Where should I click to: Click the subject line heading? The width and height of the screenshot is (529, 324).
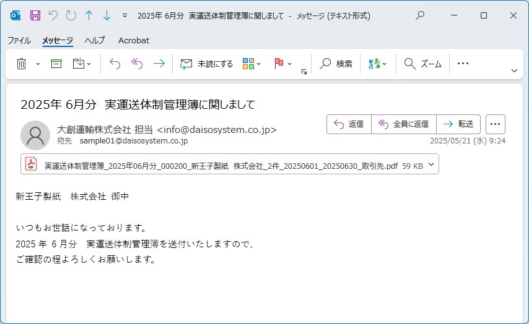click(x=138, y=104)
